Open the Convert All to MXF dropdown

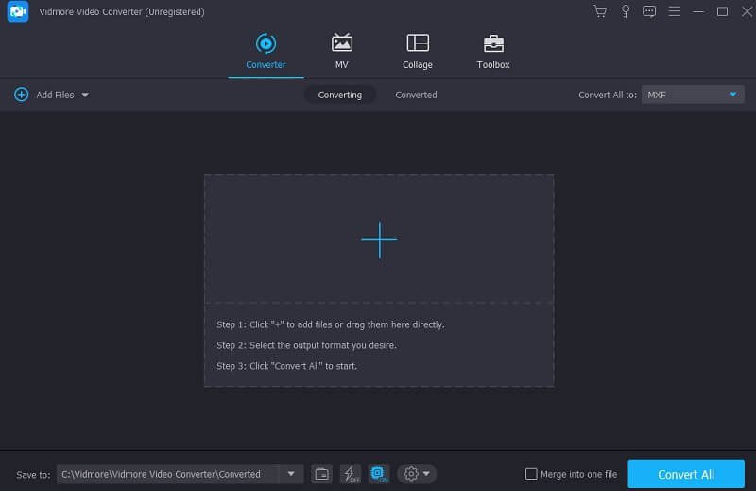(x=693, y=95)
